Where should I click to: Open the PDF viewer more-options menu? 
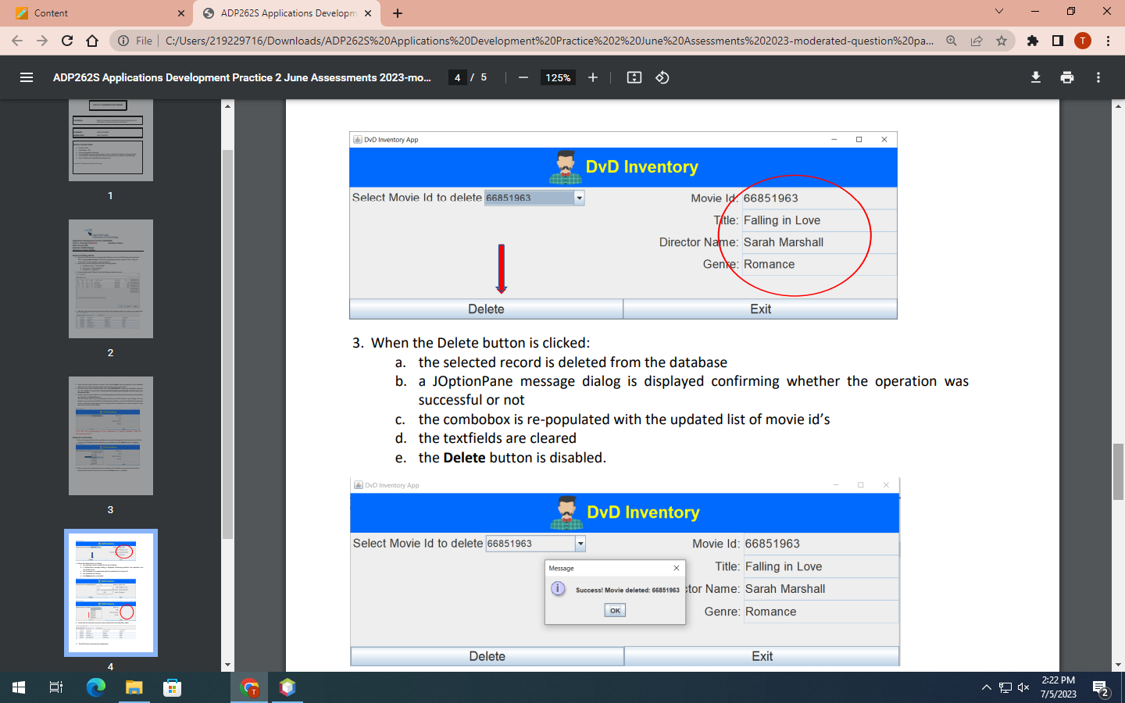coord(1098,77)
